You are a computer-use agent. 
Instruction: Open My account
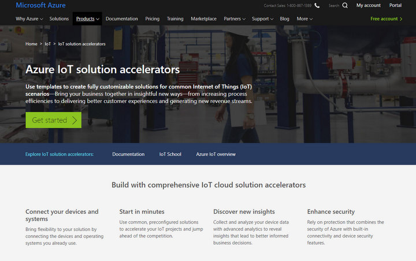click(368, 5)
